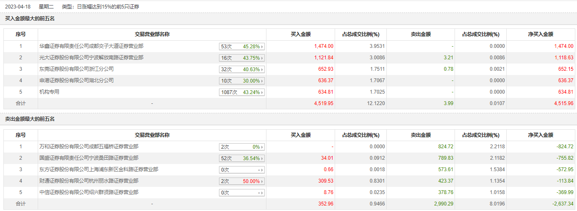Viewport: 577px width, 211px height.
Task: Click 买入金额 header in top table
Action: [300, 35]
